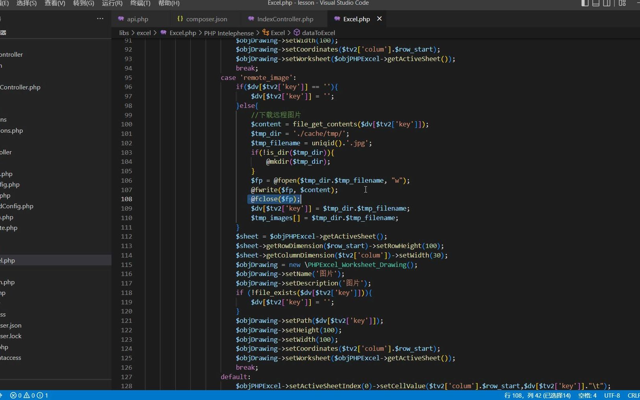Click the excel folder breadcrumb
The image size is (640, 400).
(144, 33)
